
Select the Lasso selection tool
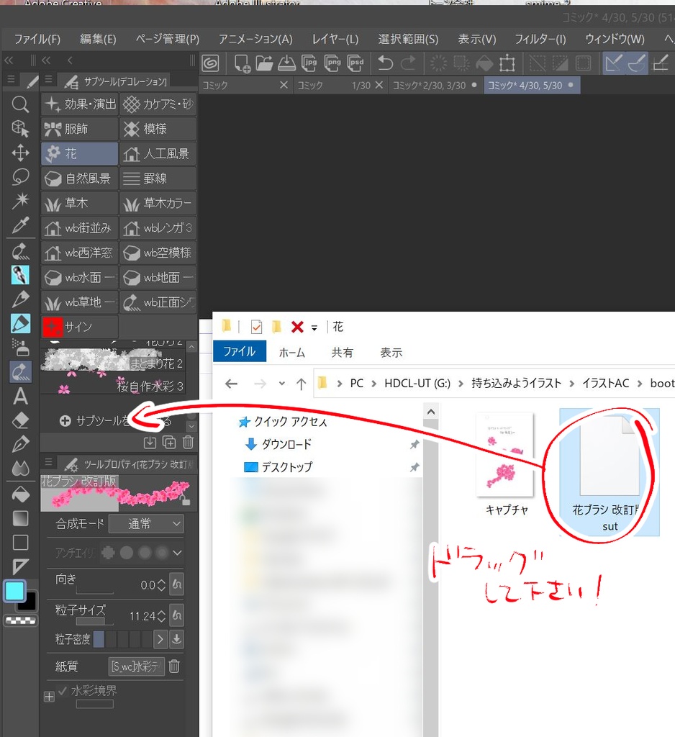pos(20,177)
